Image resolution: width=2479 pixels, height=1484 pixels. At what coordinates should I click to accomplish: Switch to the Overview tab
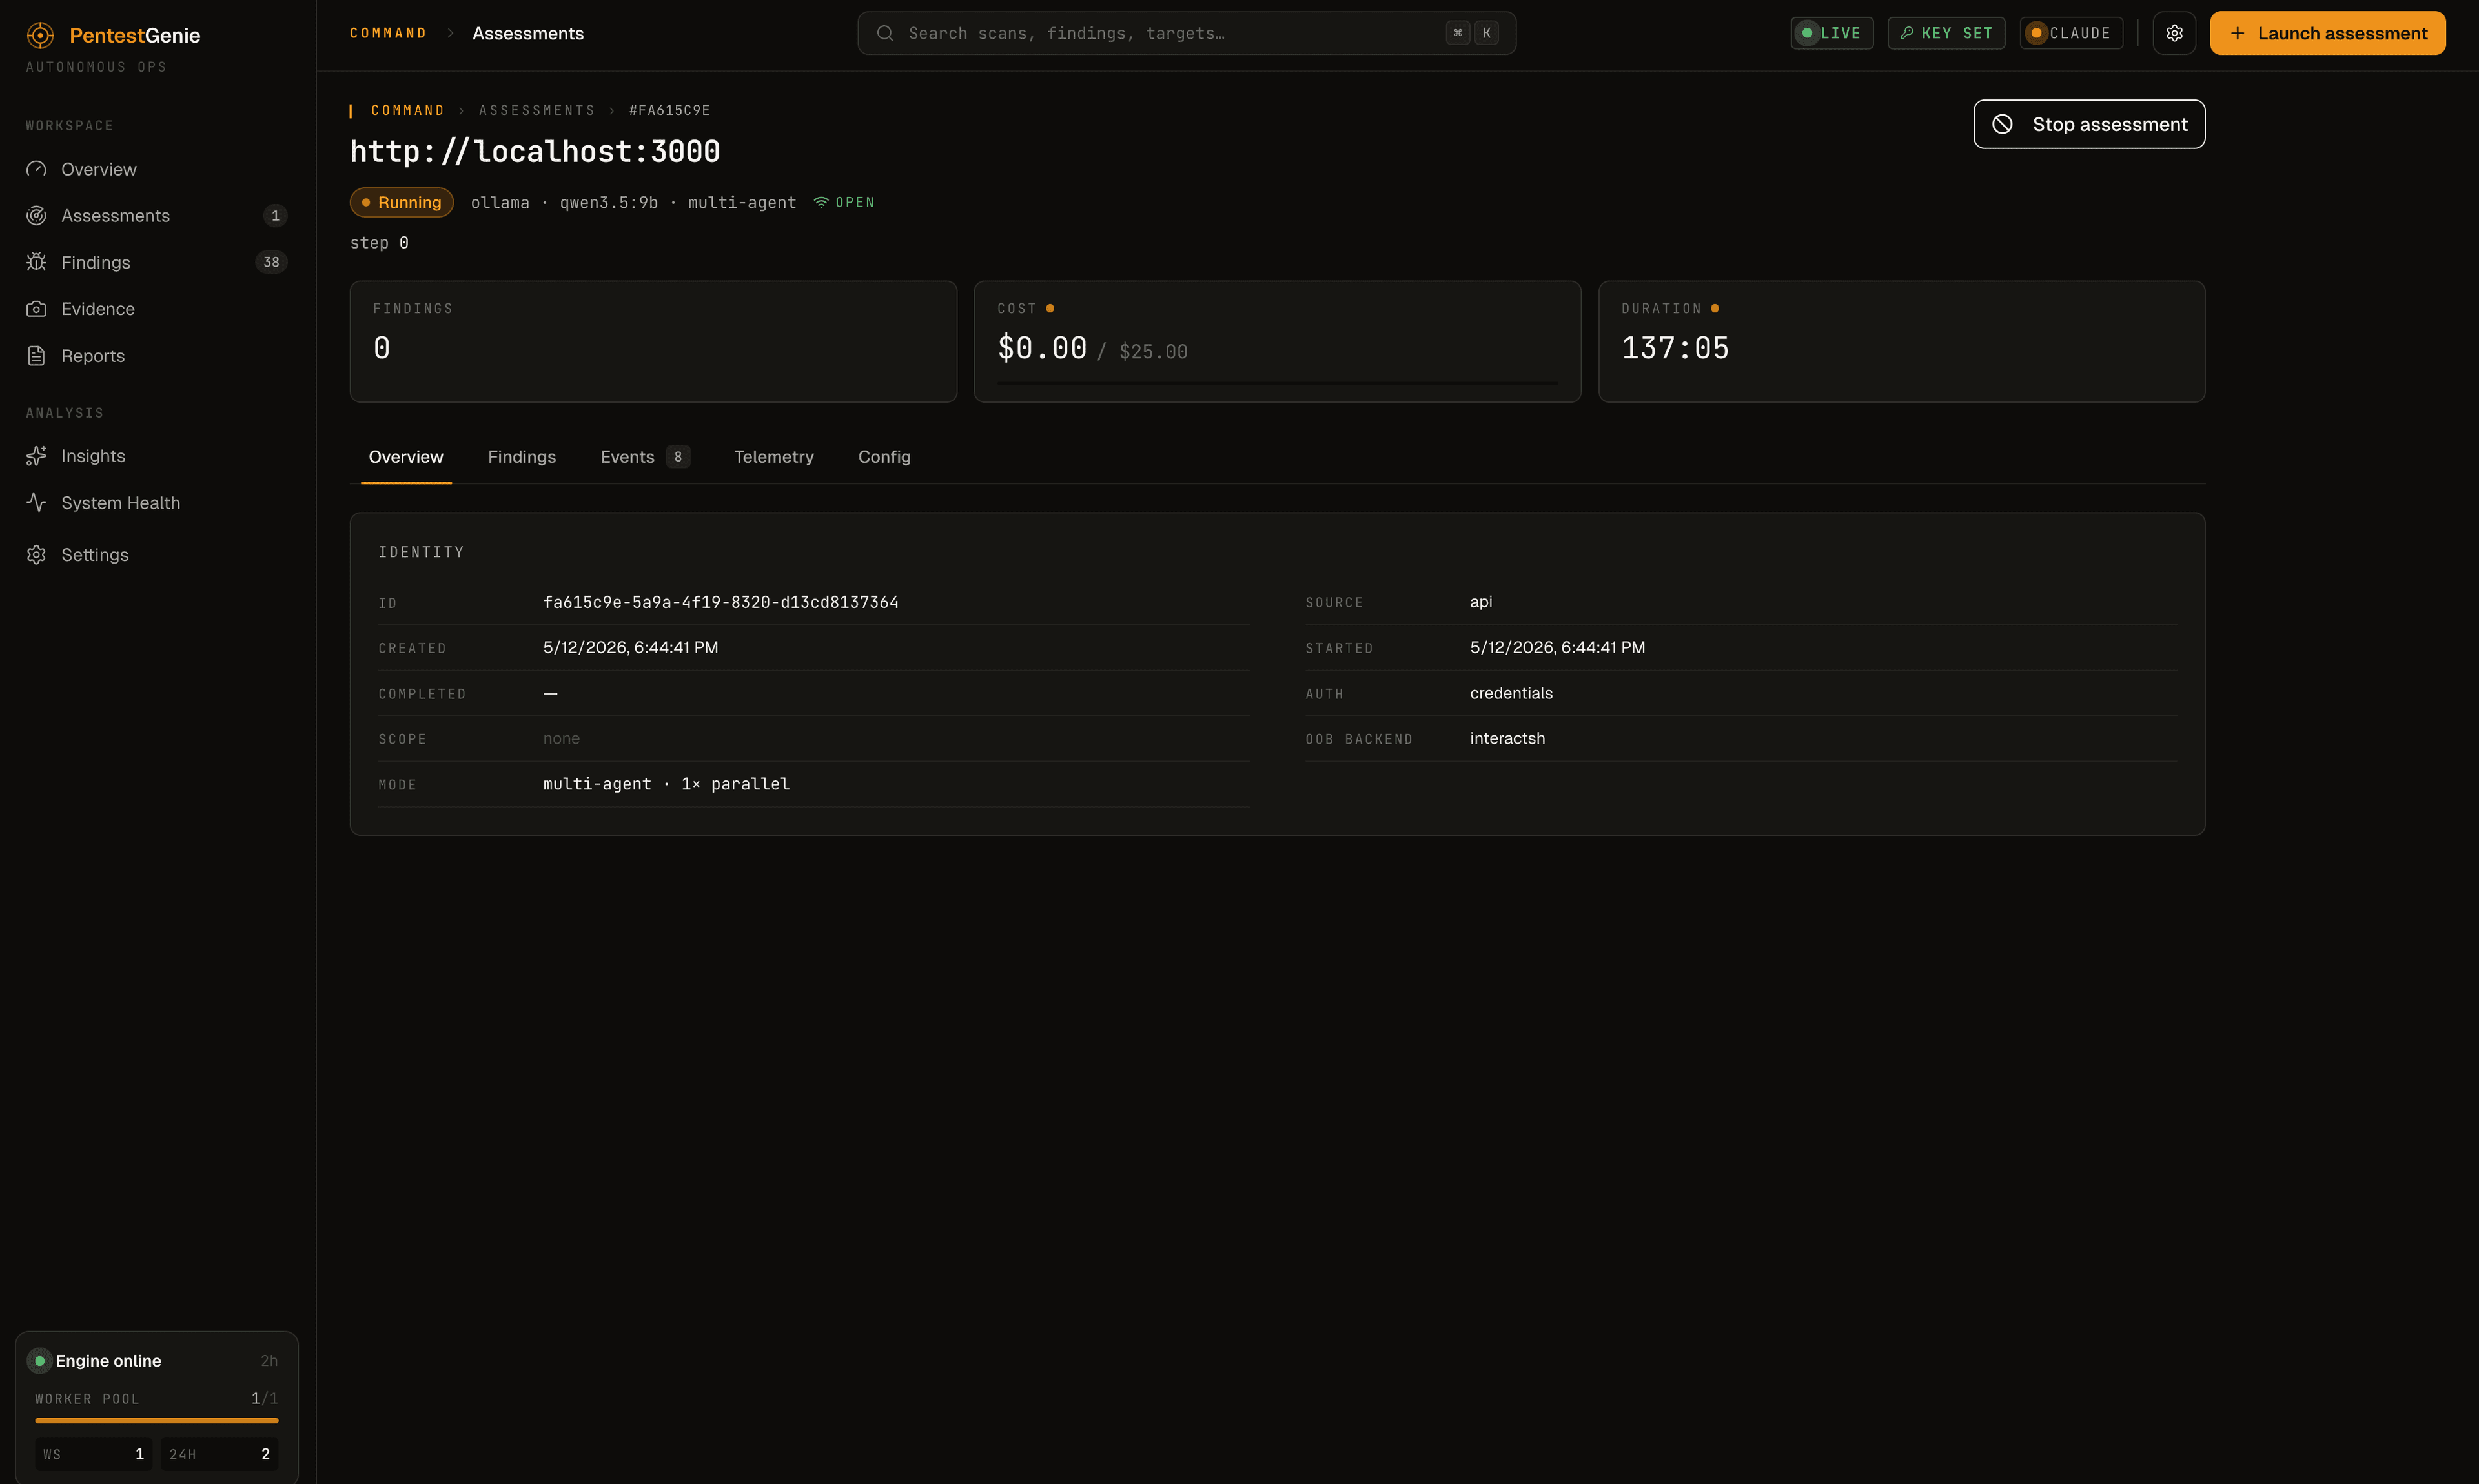tap(406, 457)
